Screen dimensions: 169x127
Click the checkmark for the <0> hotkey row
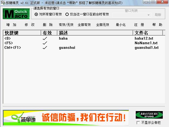(45, 39)
